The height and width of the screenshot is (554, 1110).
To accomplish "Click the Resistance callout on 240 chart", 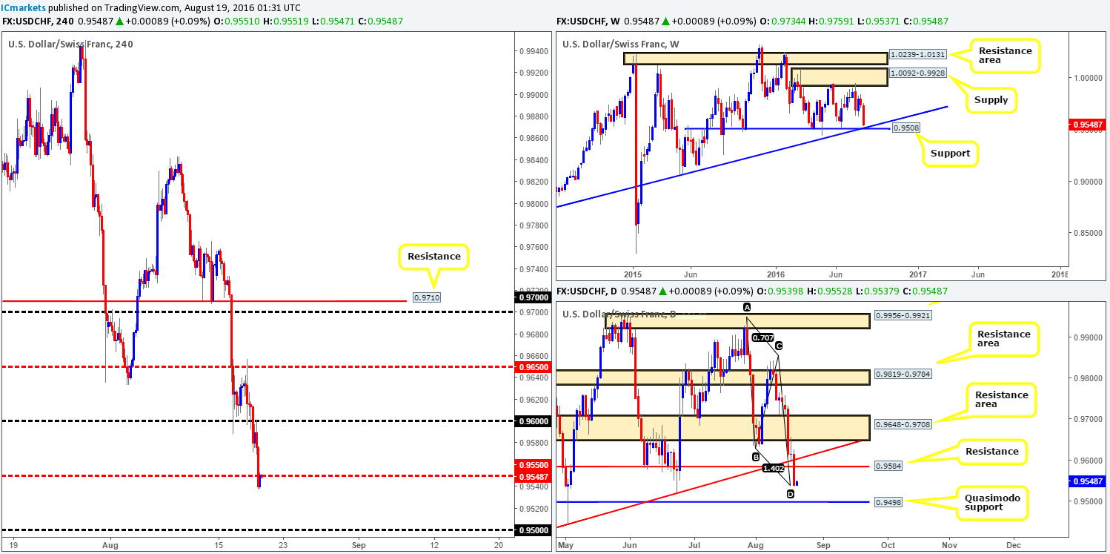I will pos(433,257).
